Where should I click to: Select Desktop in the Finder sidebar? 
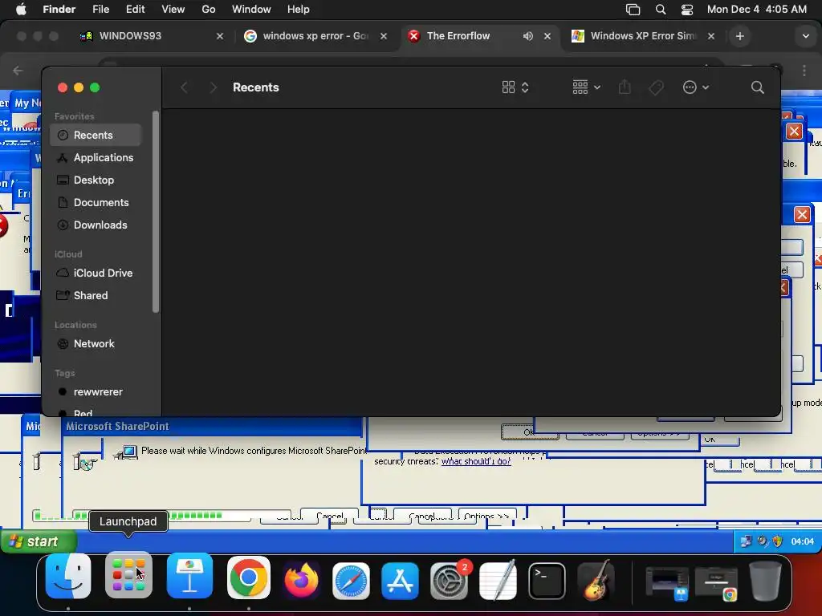click(96, 180)
